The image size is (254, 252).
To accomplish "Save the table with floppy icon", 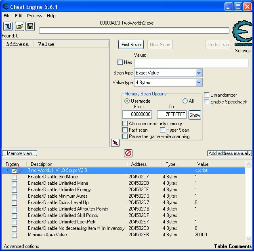I will (x=30, y=26).
